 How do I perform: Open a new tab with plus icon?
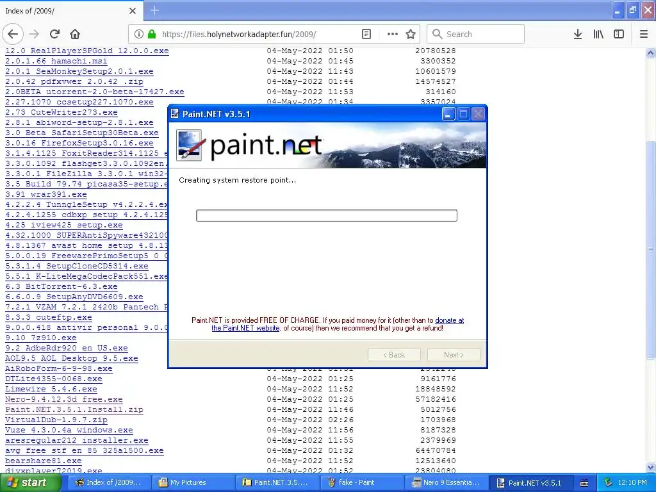[154, 10]
